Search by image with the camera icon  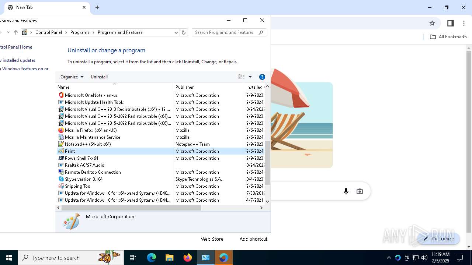click(360, 191)
